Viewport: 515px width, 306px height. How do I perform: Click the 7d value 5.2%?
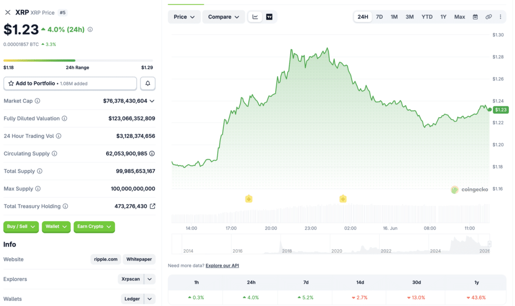coord(306,297)
